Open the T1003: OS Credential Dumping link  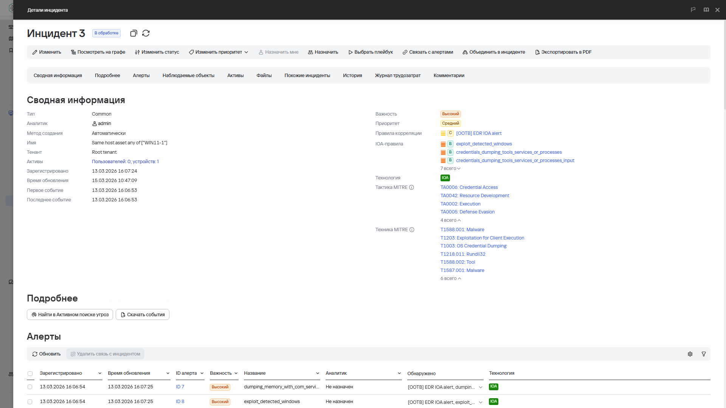(x=473, y=246)
